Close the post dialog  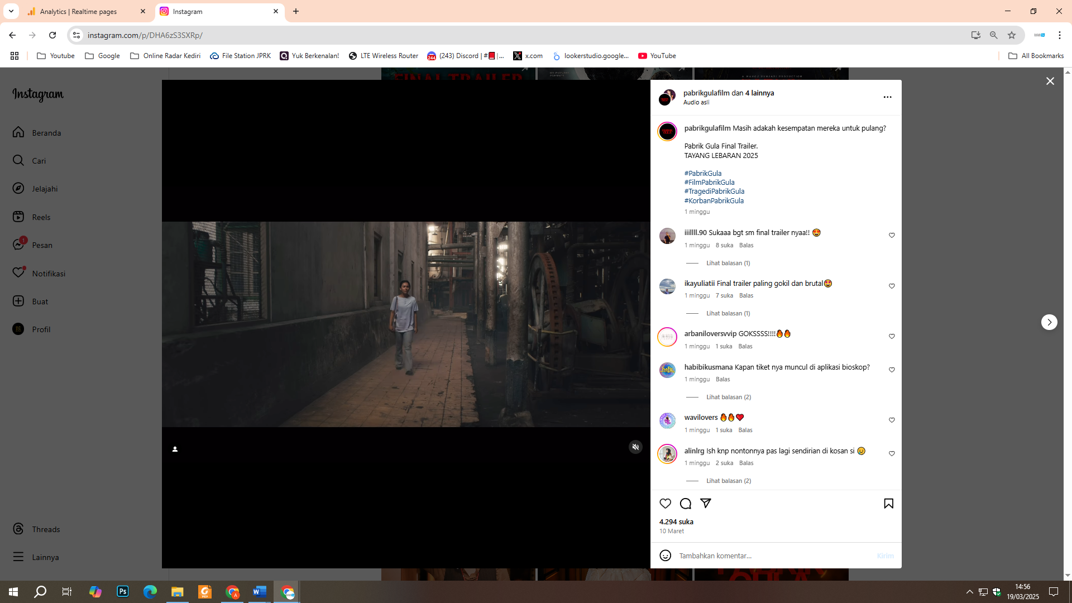point(1050,81)
